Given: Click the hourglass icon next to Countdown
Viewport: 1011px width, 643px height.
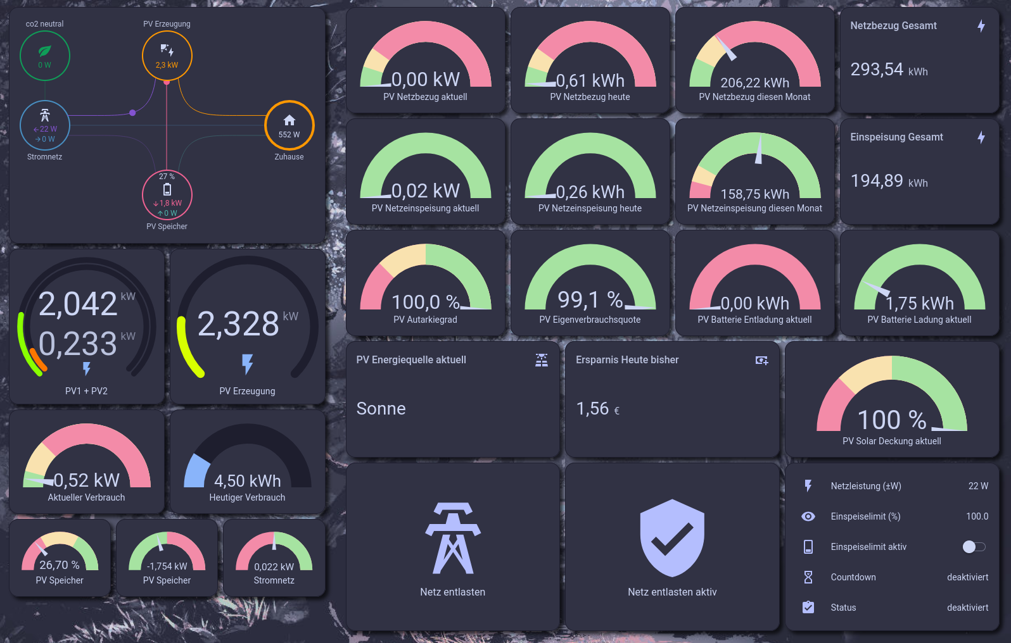Looking at the screenshot, I should (x=808, y=577).
